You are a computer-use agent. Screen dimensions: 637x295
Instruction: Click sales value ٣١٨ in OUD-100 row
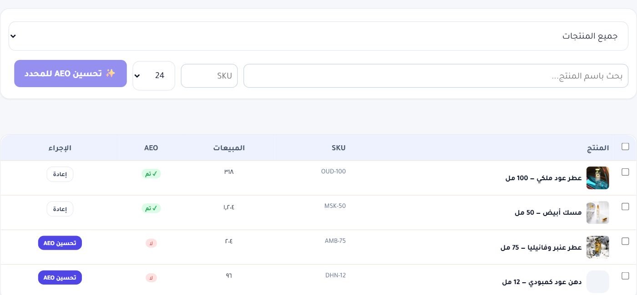click(x=229, y=172)
